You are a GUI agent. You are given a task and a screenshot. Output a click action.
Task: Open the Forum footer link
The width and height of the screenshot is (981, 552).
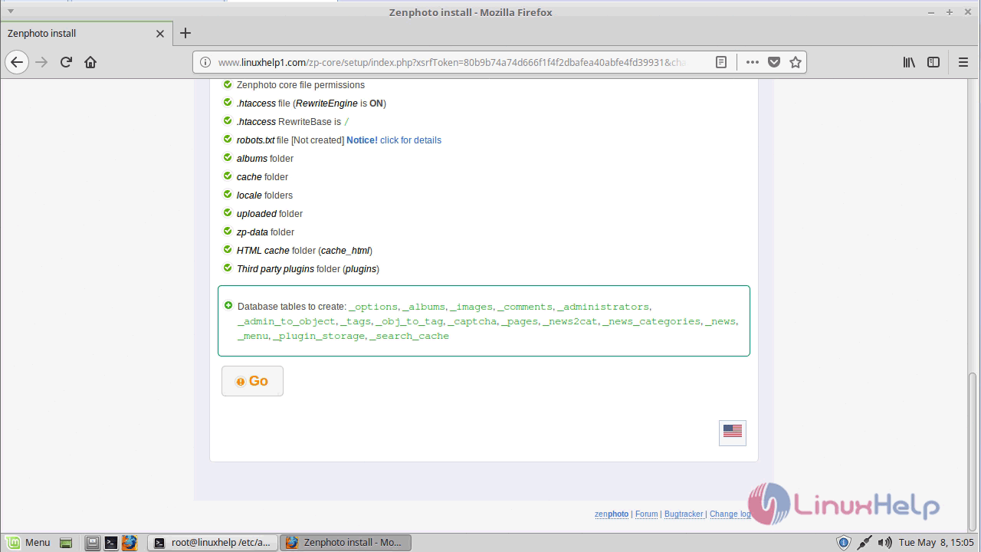[647, 514]
